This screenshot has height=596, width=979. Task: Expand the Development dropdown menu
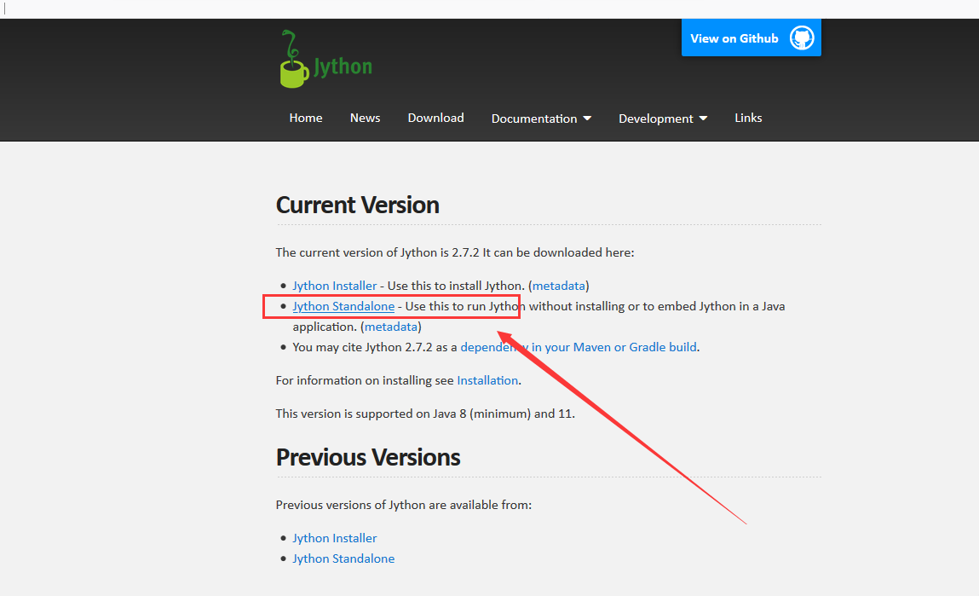pos(663,119)
